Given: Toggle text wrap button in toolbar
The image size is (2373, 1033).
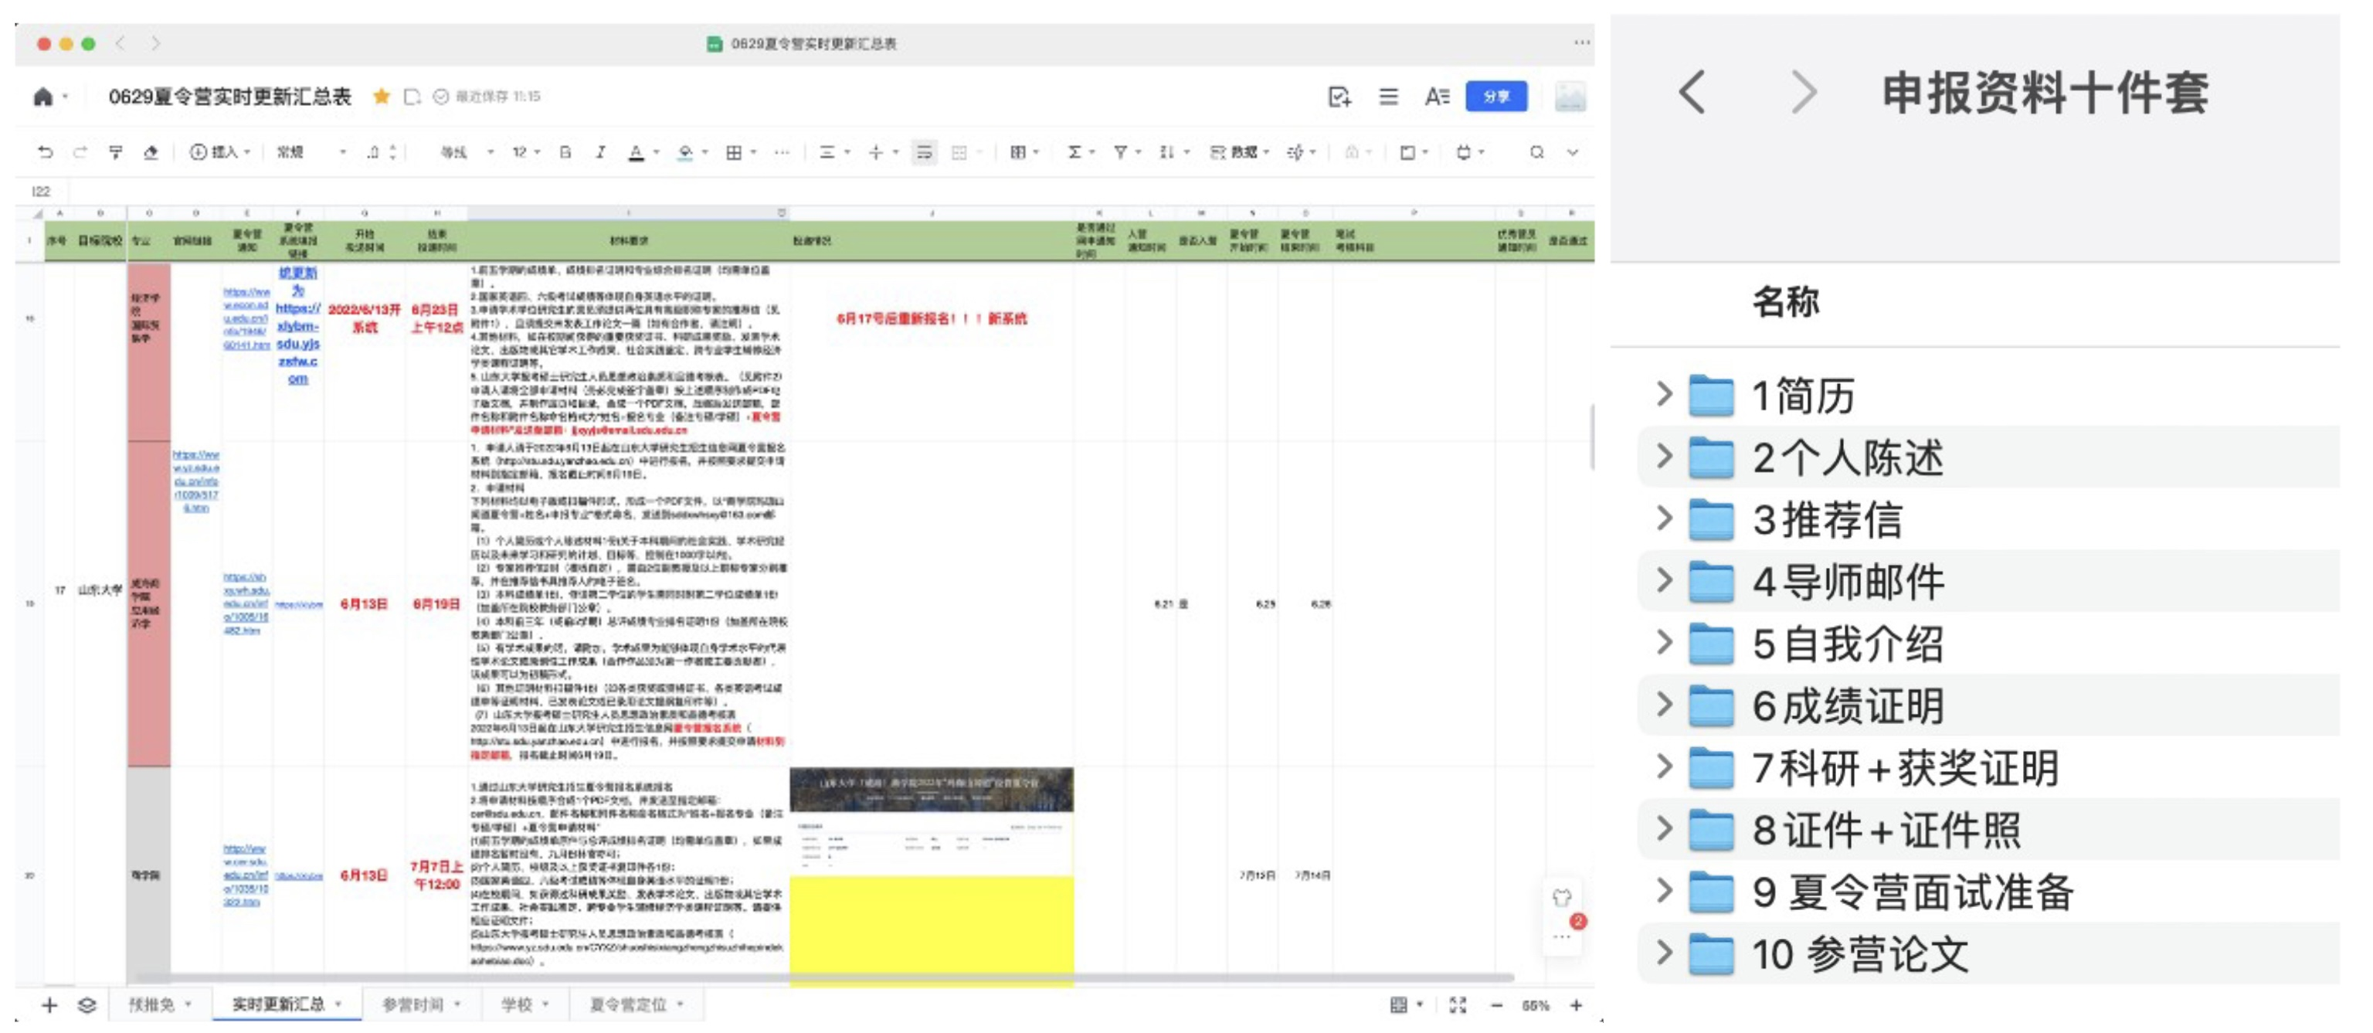Looking at the screenshot, I should [924, 152].
